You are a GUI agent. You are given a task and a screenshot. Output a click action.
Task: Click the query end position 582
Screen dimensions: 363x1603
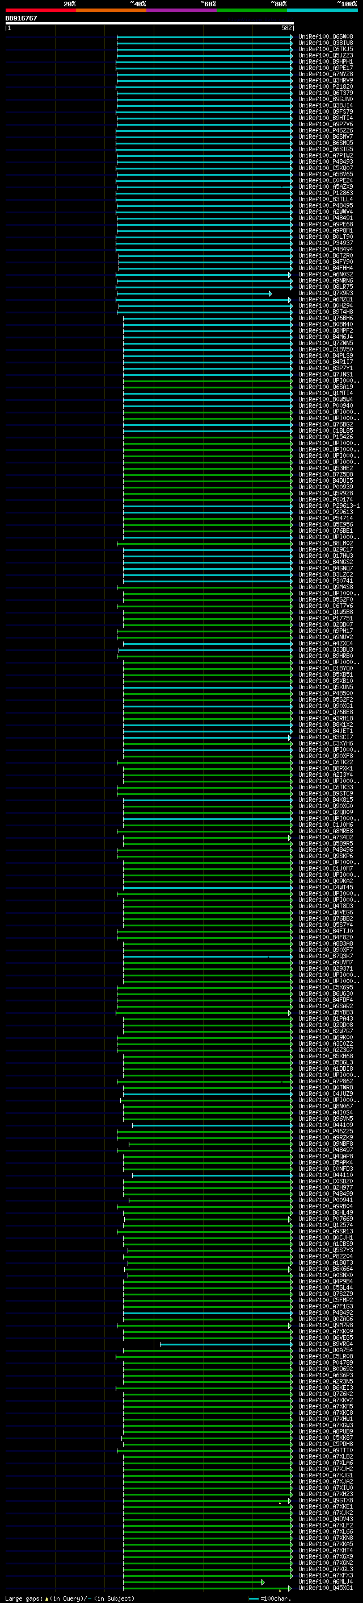pyautogui.click(x=286, y=28)
